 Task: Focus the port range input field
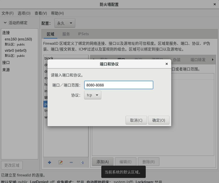click(x=119, y=85)
